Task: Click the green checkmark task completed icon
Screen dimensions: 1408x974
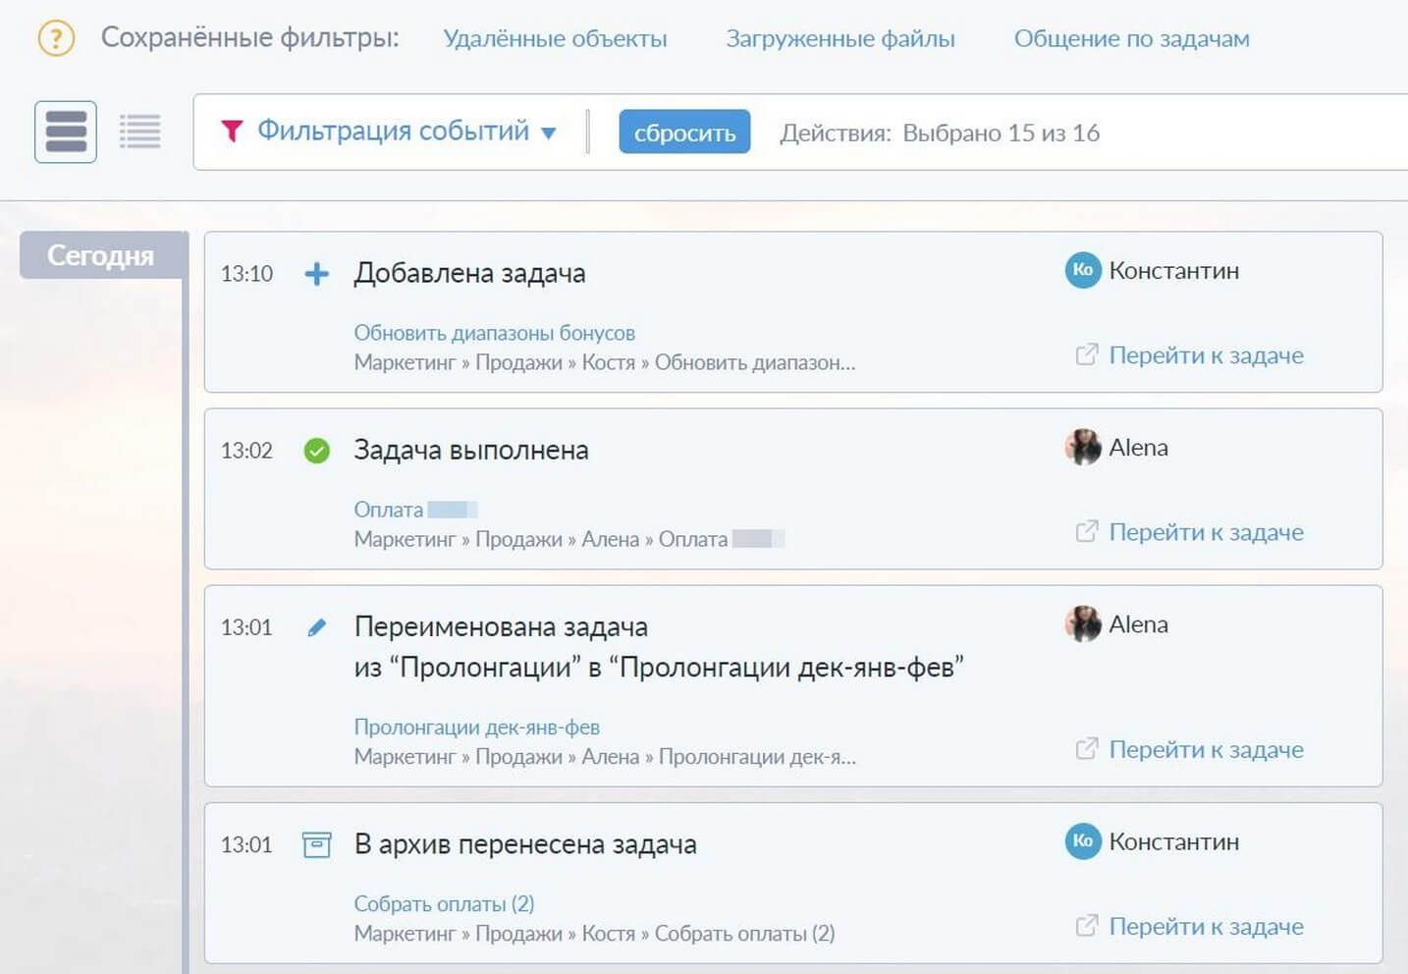Action: pos(316,451)
